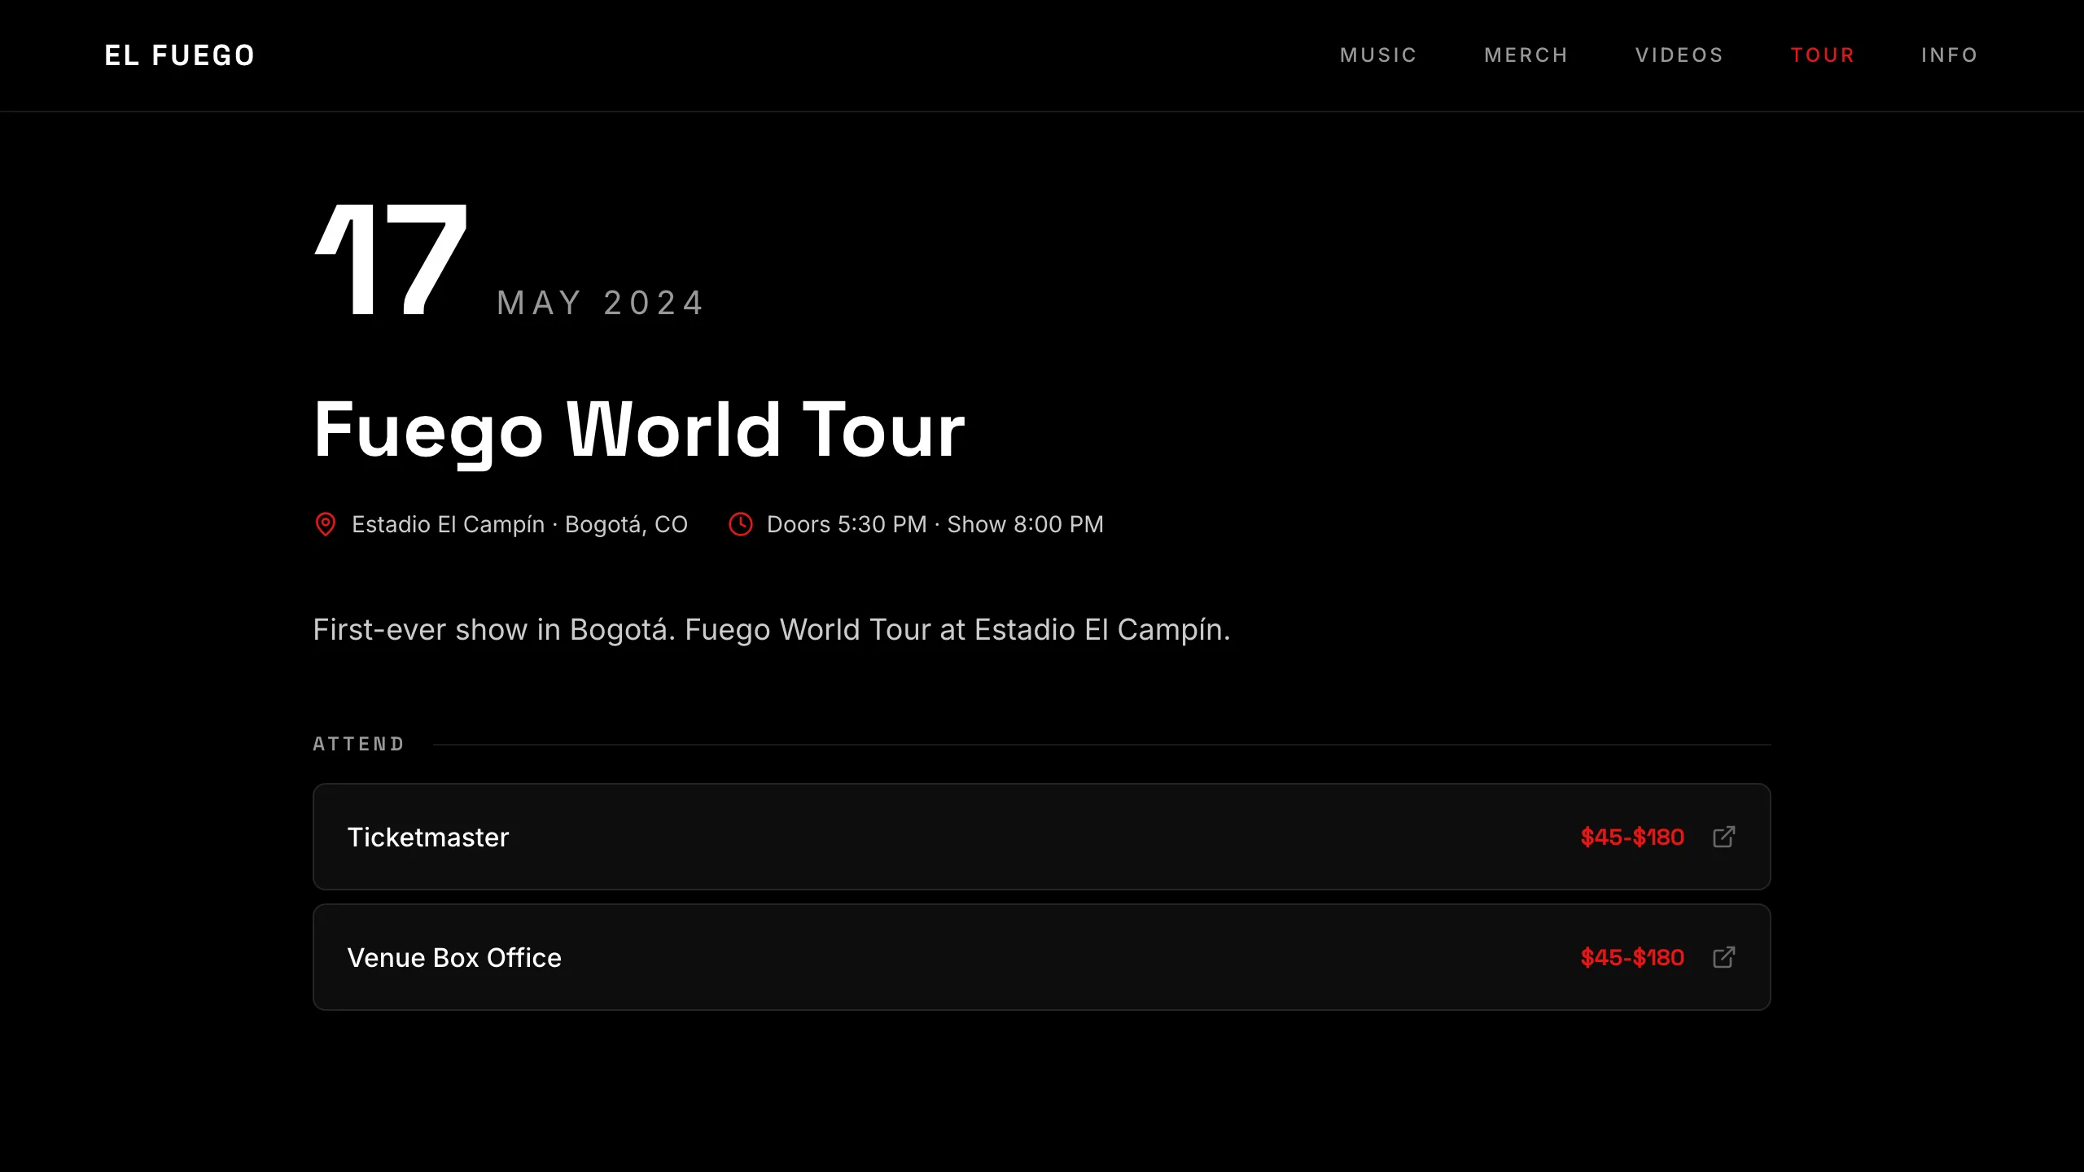Screen dimensions: 2084x1172
Task: Click the Fuego World Tour title
Action: pyautogui.click(x=639, y=430)
